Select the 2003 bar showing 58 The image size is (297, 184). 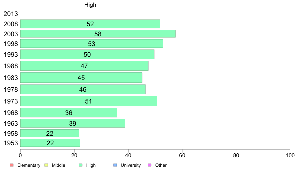pyautogui.click(x=98, y=34)
